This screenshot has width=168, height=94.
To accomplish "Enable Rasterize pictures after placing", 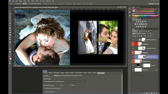I will tap(44, 88).
